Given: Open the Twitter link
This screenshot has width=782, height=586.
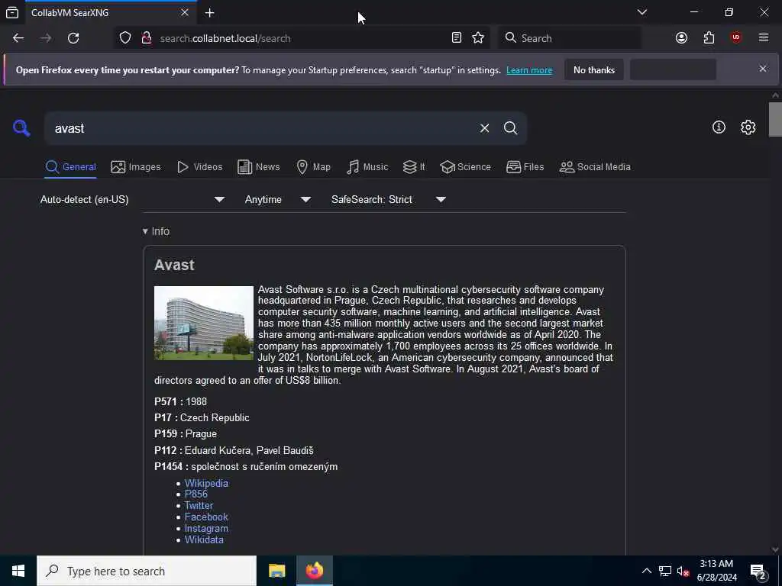Looking at the screenshot, I should 199,505.
